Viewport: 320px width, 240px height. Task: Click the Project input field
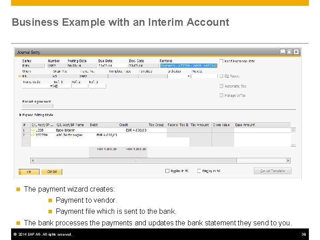[x=204, y=76]
